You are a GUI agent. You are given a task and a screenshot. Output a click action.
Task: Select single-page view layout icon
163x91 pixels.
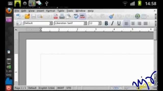pos(112,88)
